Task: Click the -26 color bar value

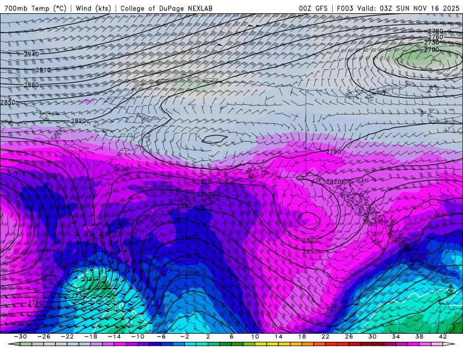Action: tap(44, 337)
